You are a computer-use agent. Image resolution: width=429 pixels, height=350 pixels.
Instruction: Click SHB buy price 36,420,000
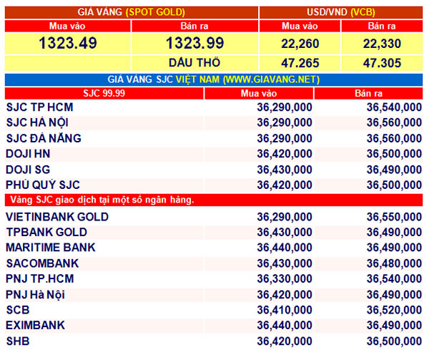click(285, 341)
